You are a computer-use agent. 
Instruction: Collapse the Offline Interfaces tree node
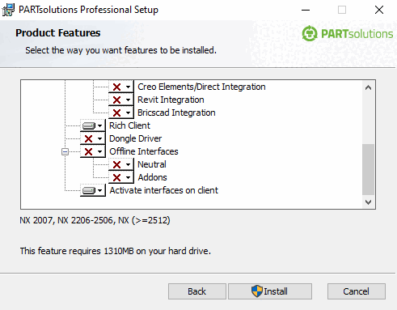pos(65,151)
